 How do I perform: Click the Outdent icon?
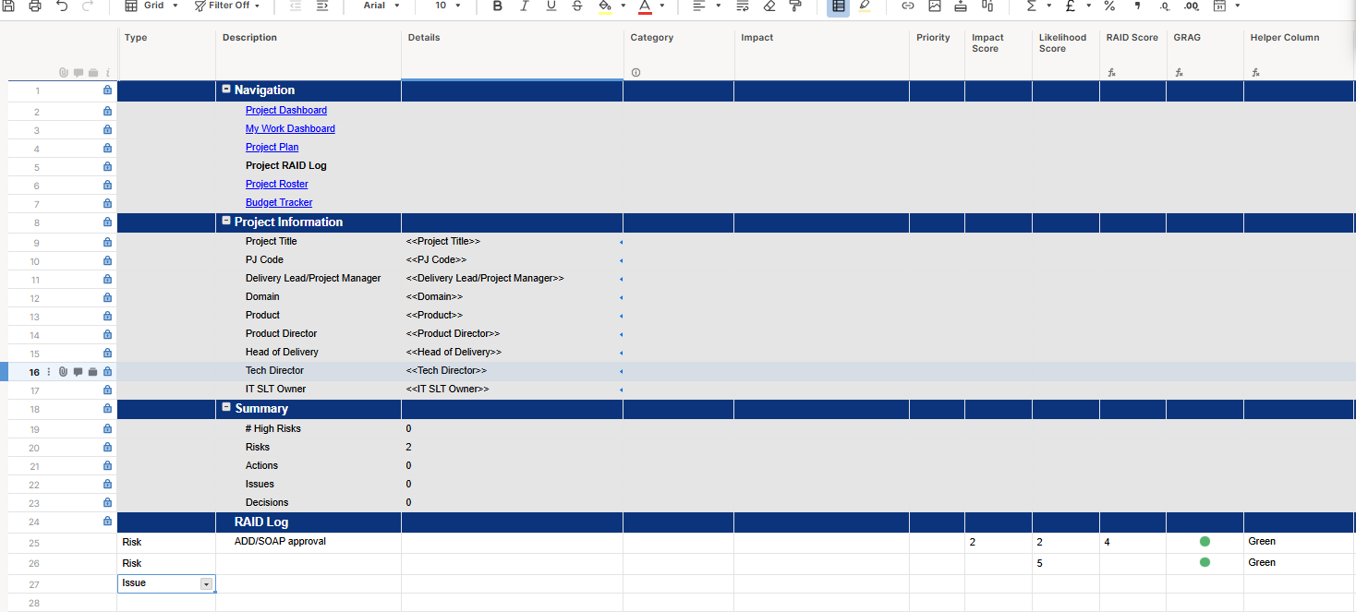(296, 6)
